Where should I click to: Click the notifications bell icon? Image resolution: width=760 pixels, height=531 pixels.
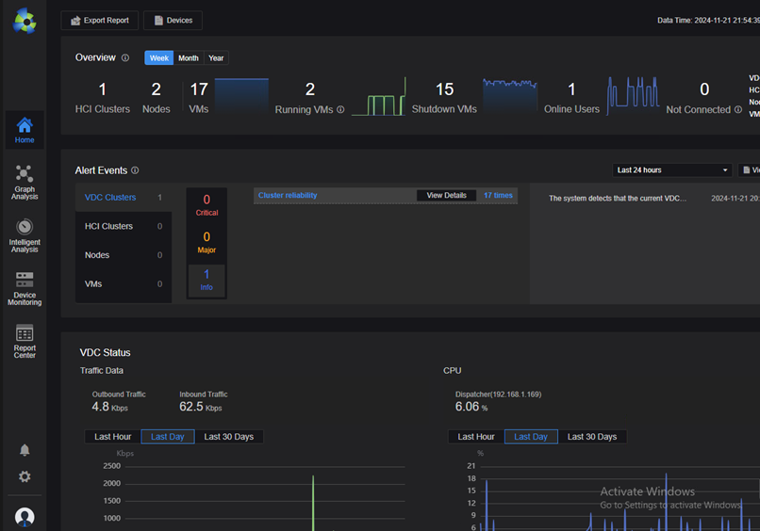[x=25, y=450]
